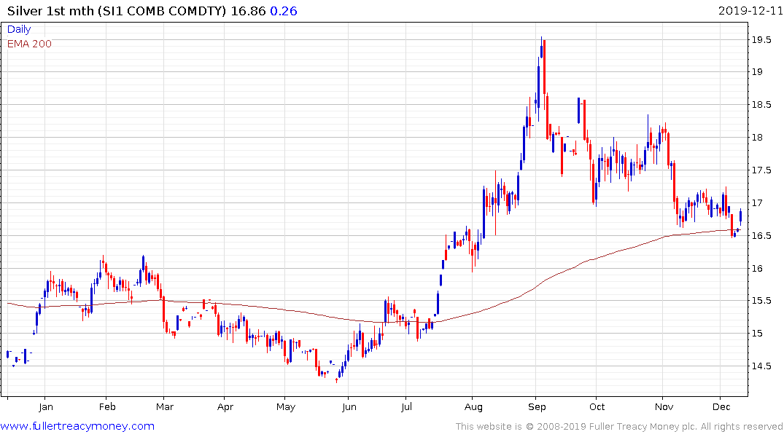This screenshot has height=437, width=784.
Task: Click the 19.5 price axis label
Action: click(761, 40)
